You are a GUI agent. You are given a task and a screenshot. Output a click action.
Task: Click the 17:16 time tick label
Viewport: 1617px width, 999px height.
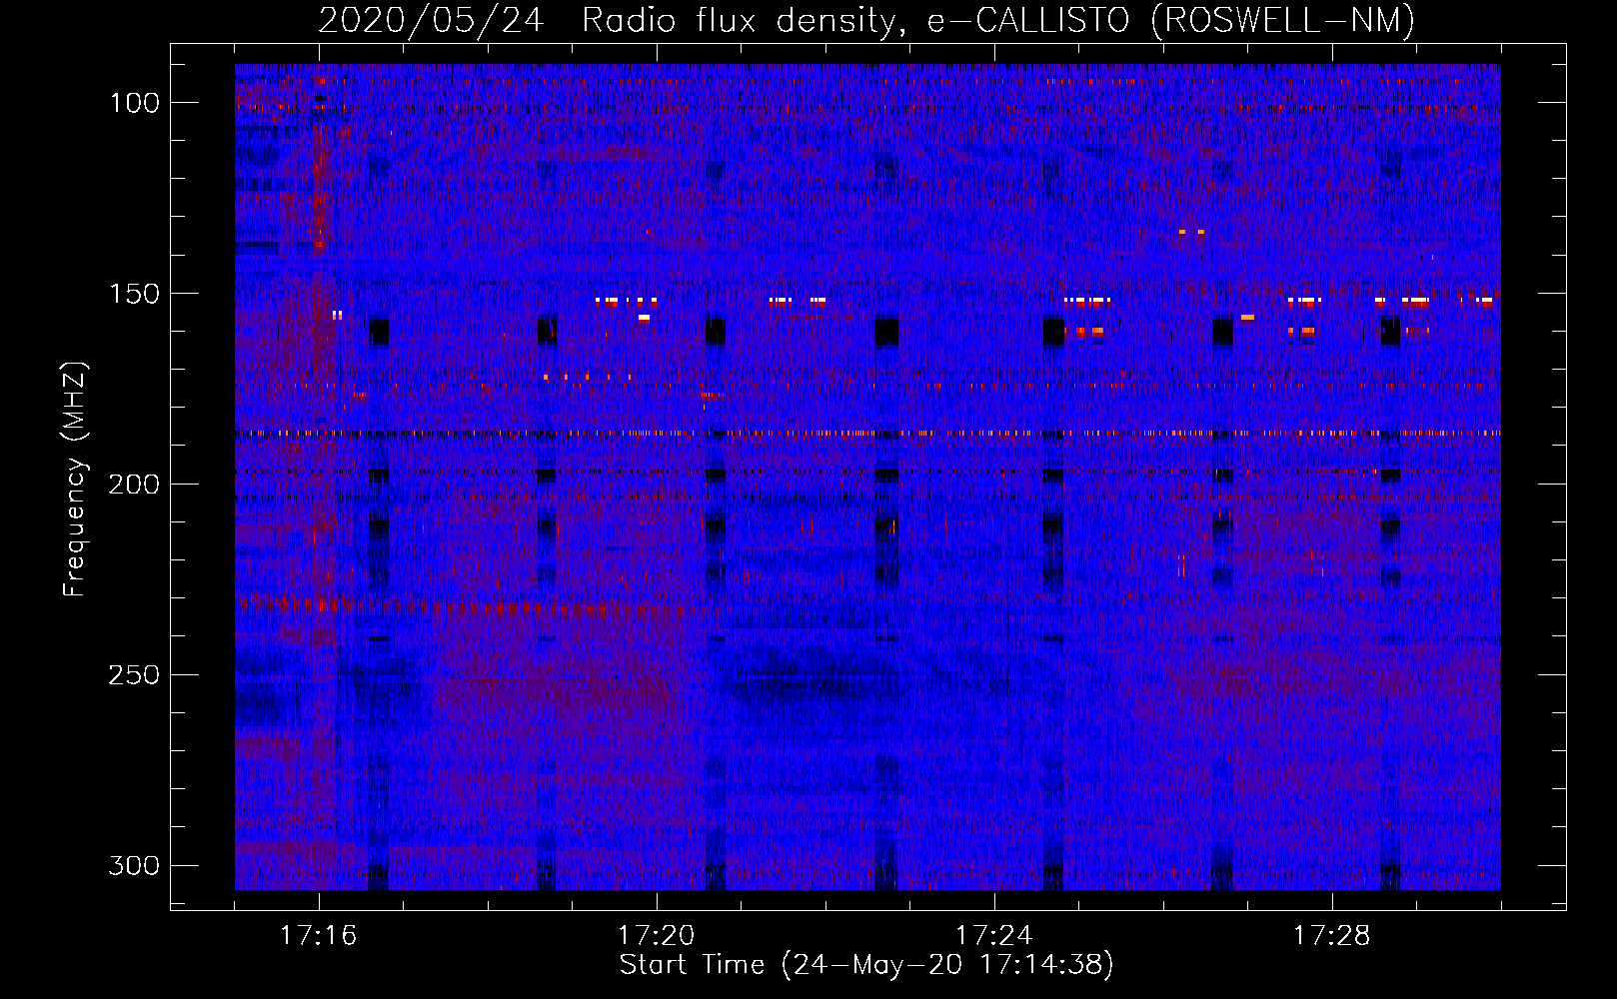[x=318, y=936]
